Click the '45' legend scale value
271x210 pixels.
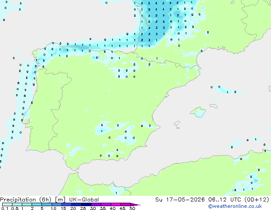coord(122,208)
